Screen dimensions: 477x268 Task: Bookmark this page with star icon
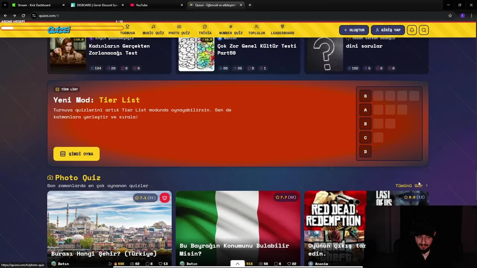[x=450, y=16]
